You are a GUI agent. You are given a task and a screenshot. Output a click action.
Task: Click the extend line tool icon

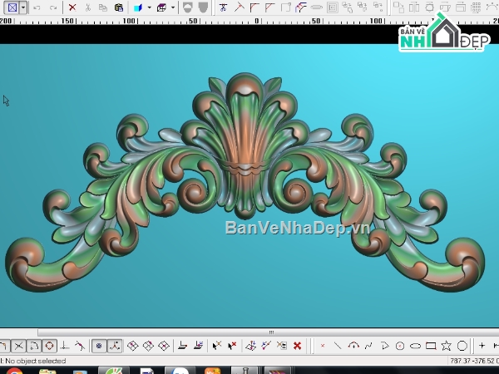(239, 7)
